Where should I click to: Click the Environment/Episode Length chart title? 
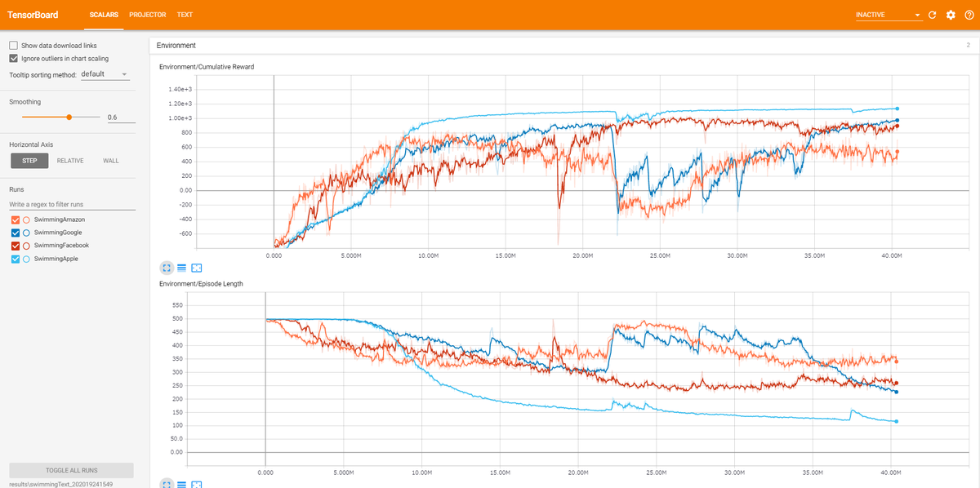pos(201,284)
